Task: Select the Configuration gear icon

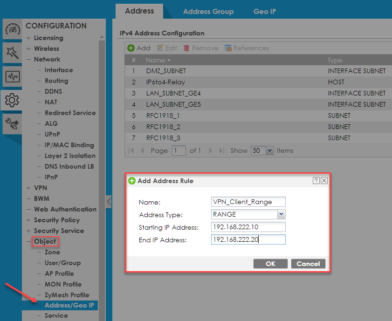Action: pyautogui.click(x=12, y=99)
